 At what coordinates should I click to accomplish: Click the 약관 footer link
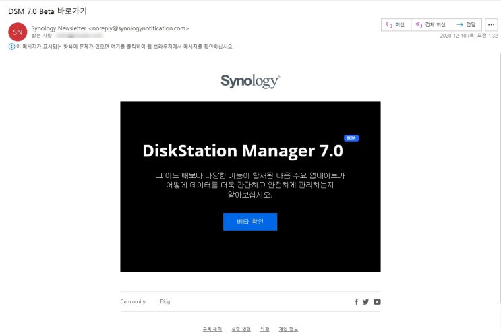[x=264, y=329]
